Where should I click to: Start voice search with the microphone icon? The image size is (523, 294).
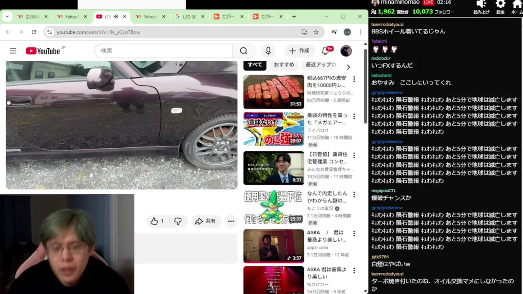[x=268, y=51]
